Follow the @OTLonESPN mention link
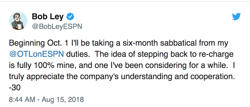The height and width of the screenshot is (107, 250). [37, 54]
